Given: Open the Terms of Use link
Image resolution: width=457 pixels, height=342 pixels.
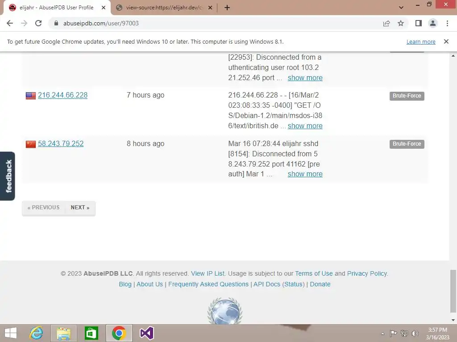Looking at the screenshot, I should 314,274.
